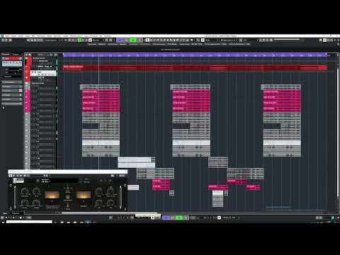The image size is (340, 255).
Task: Click the Windows taskbar search box
Action: [x=29, y=222]
